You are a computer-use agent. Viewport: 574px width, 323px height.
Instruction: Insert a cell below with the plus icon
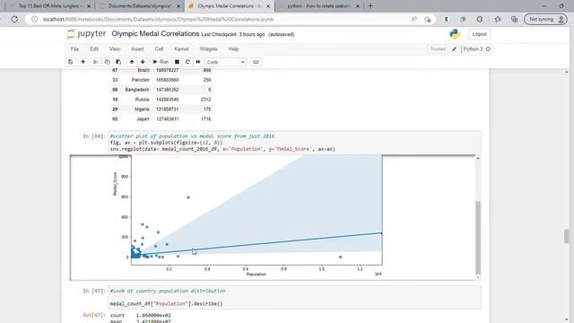coord(83,62)
